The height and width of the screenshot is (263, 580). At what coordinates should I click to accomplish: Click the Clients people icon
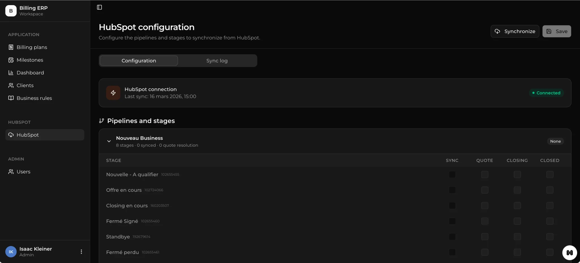tap(11, 85)
